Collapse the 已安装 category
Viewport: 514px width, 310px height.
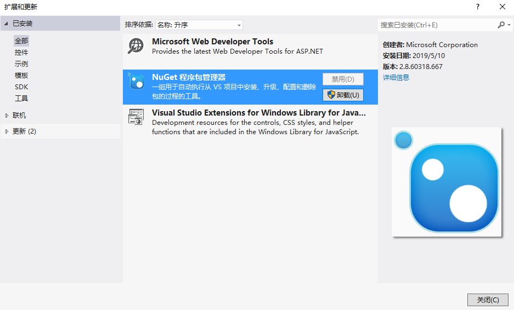6,24
